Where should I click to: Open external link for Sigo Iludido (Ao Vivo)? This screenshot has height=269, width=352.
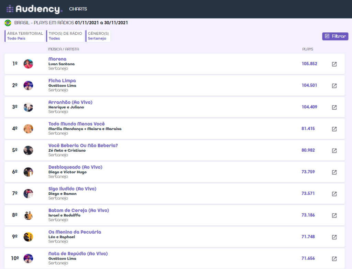tap(334, 194)
